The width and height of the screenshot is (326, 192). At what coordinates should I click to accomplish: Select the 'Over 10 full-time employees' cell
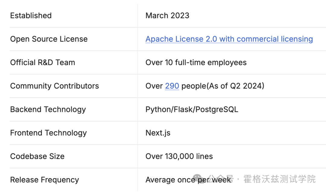click(196, 62)
